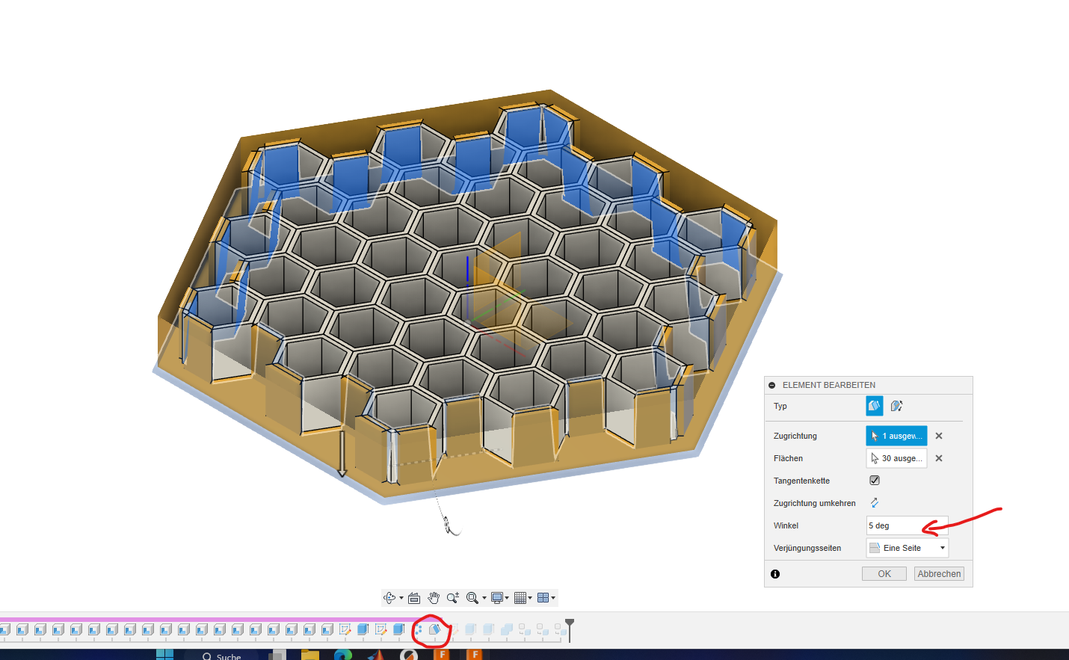Viewport: 1069px width, 660px height.
Task: Toggle the Tangentenkette checkbox
Action: 875,481
